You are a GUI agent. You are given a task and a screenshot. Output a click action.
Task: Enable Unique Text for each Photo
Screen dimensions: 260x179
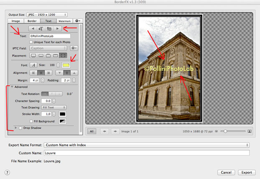[x=31, y=42]
